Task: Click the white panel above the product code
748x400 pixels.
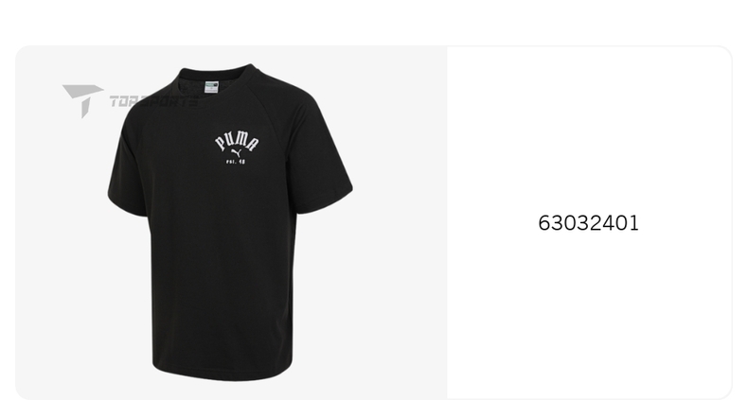Action: click(588, 123)
